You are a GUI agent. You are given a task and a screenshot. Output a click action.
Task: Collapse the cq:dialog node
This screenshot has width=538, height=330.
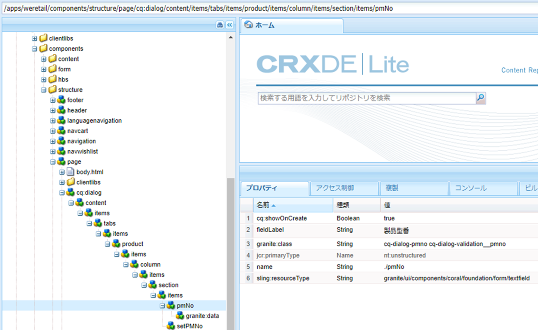coord(62,192)
